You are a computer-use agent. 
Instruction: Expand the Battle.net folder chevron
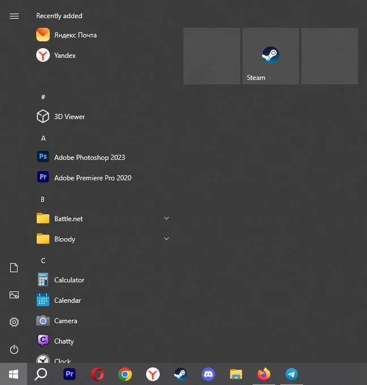167,218
